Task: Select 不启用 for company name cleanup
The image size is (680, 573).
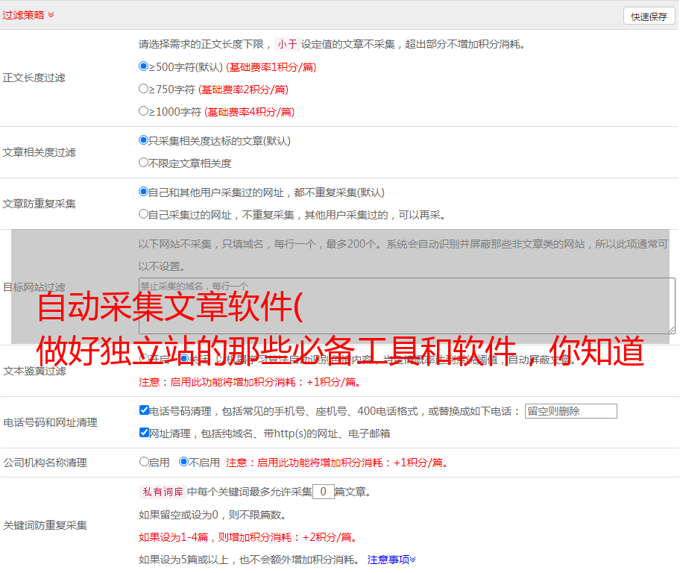Action: [183, 462]
